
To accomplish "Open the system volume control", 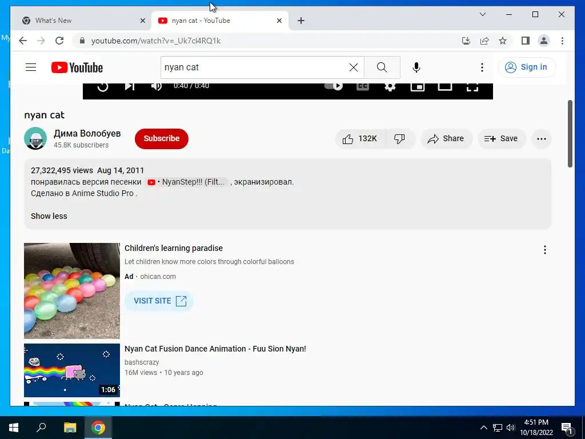I will (510, 428).
